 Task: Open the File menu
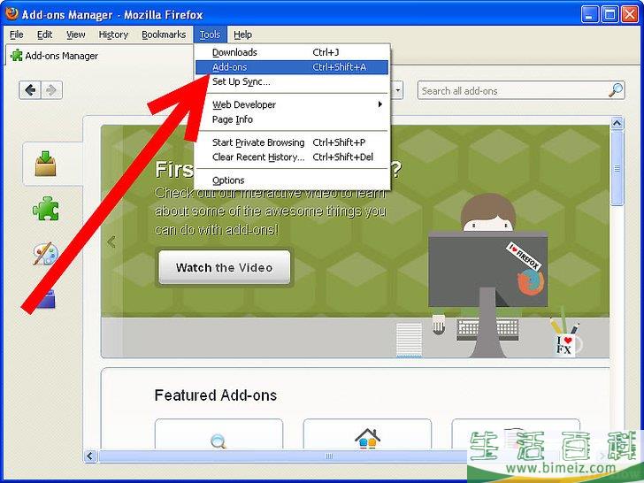[17, 34]
